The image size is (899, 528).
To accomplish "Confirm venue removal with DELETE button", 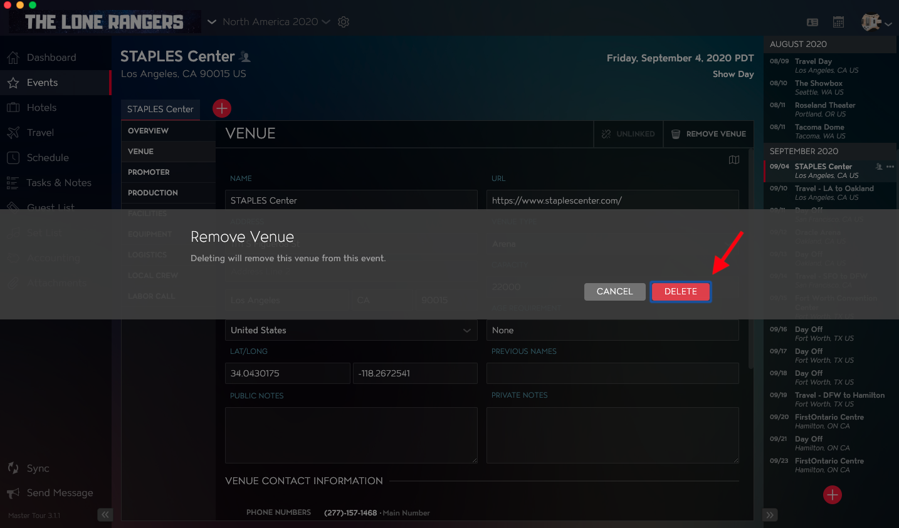I will click(680, 291).
